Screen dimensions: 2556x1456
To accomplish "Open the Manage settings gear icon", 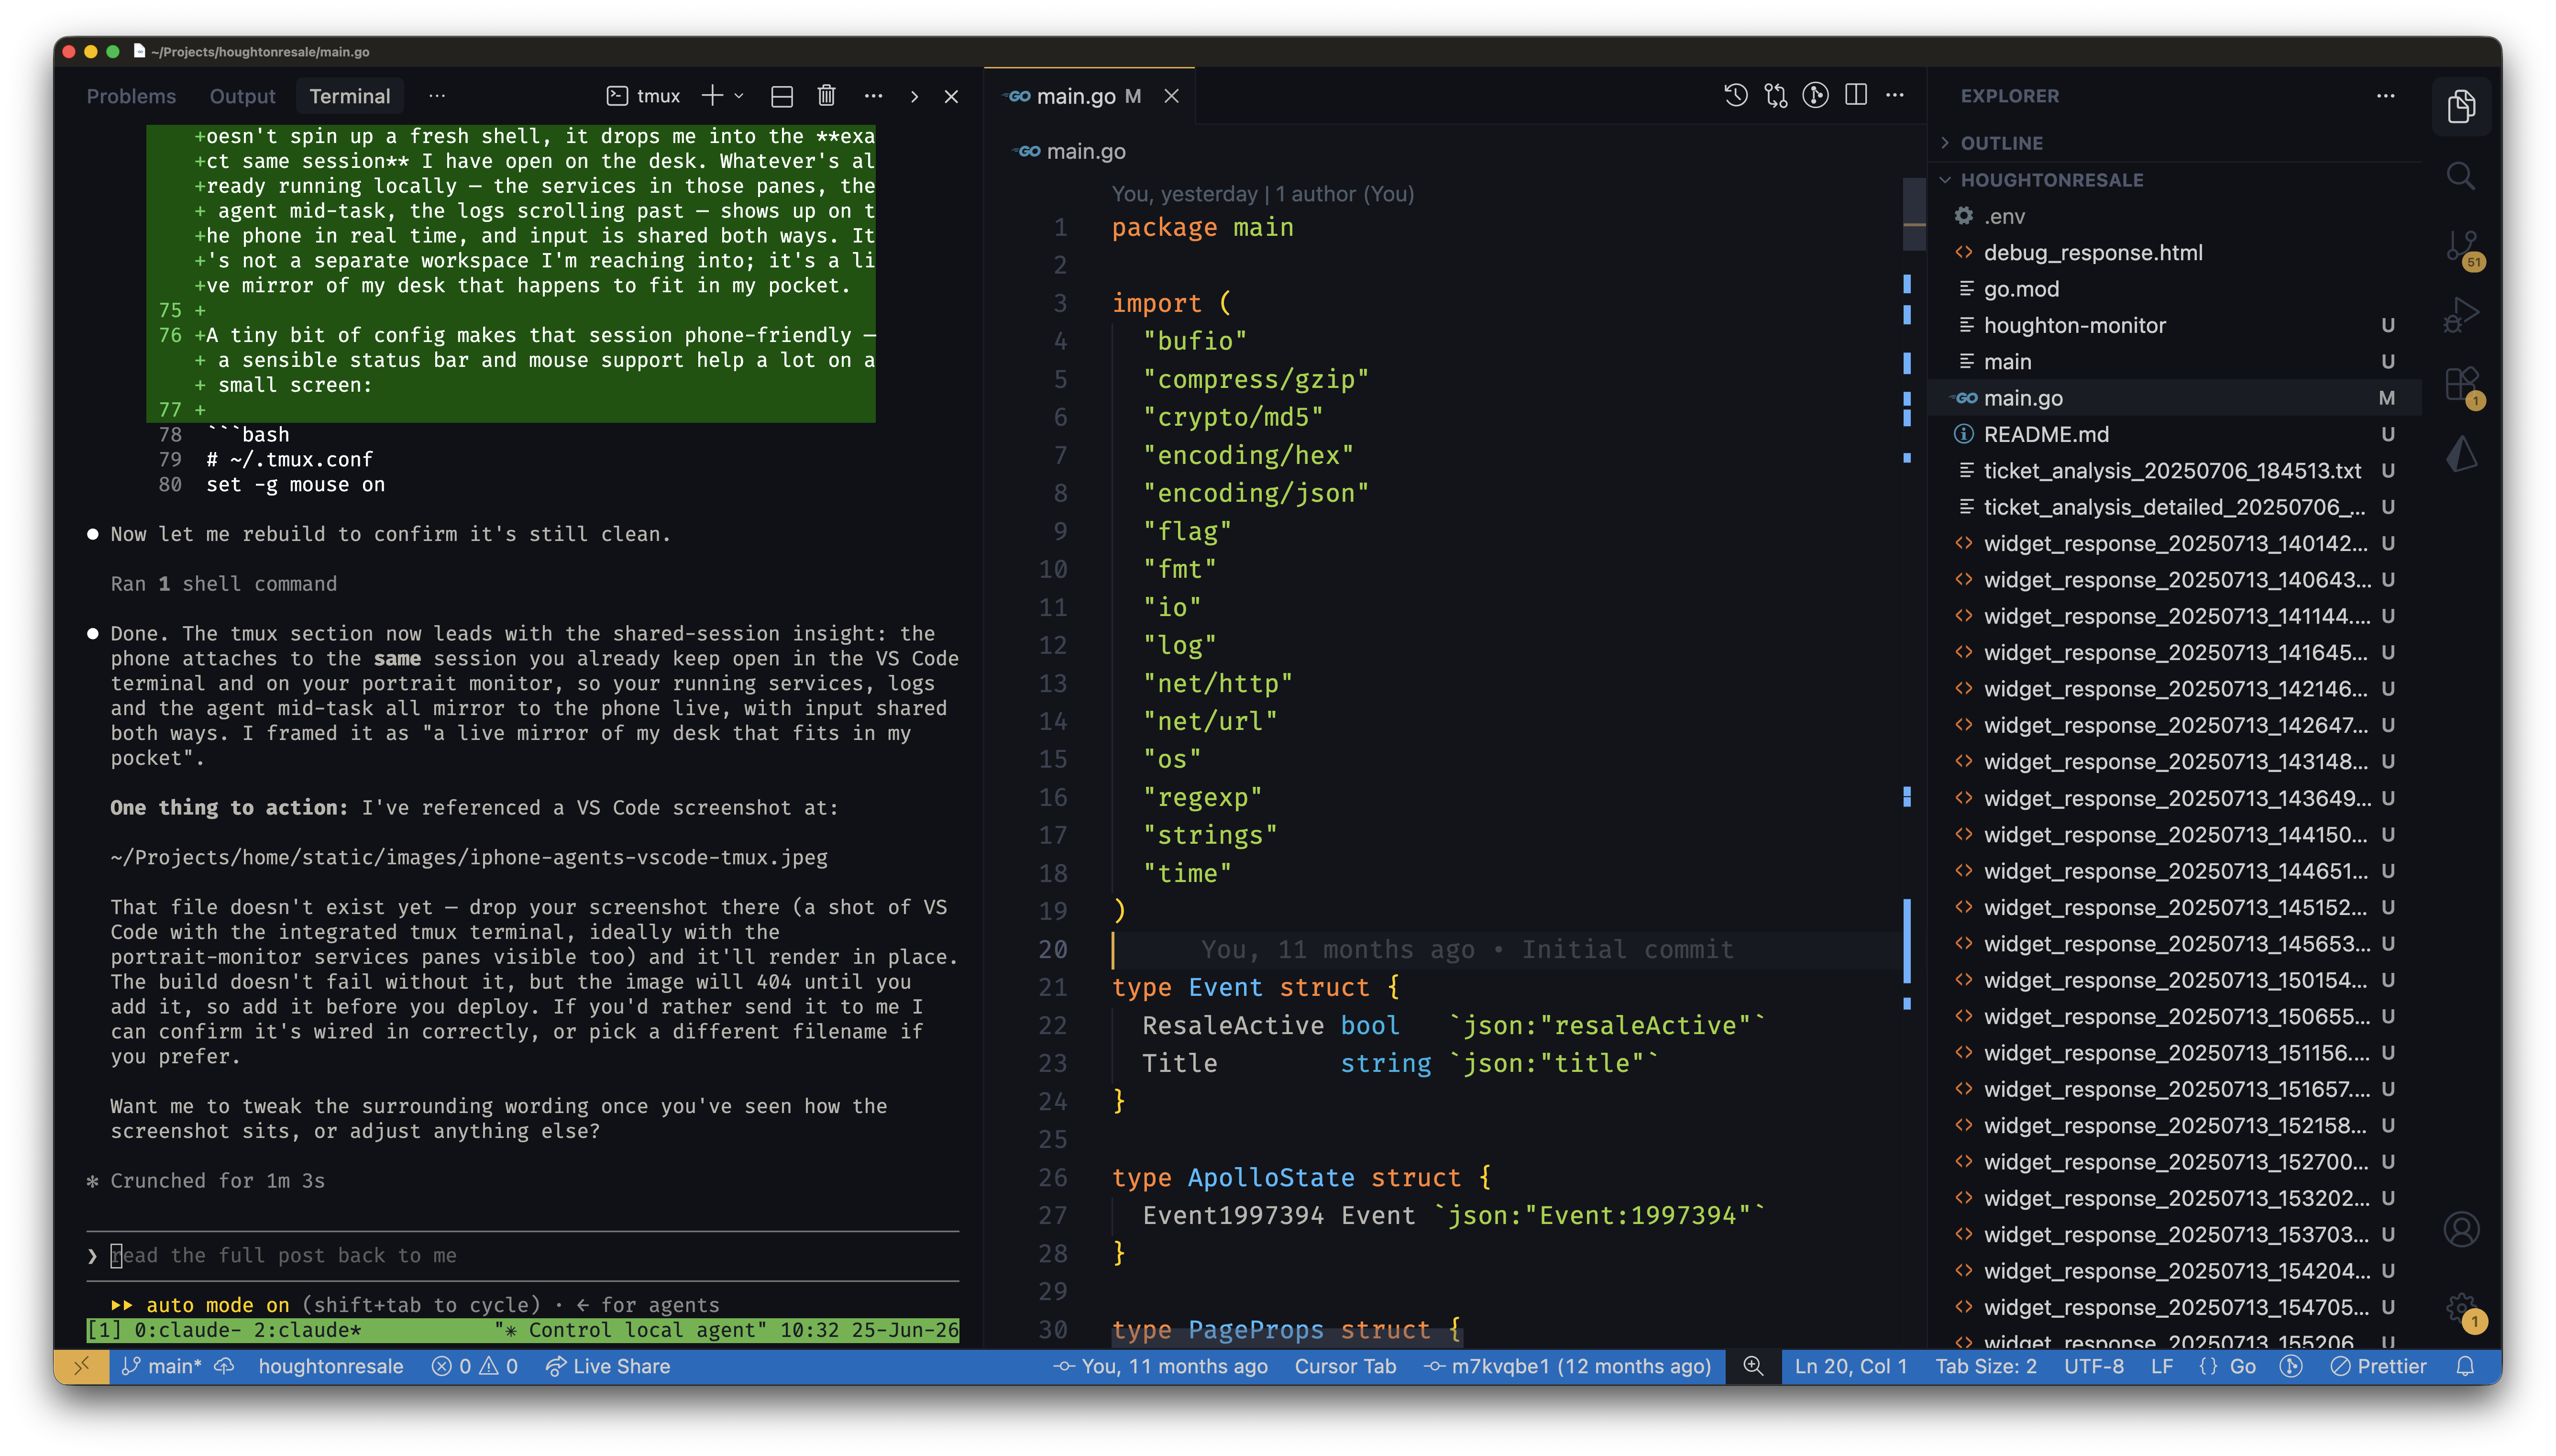I will [2462, 1308].
